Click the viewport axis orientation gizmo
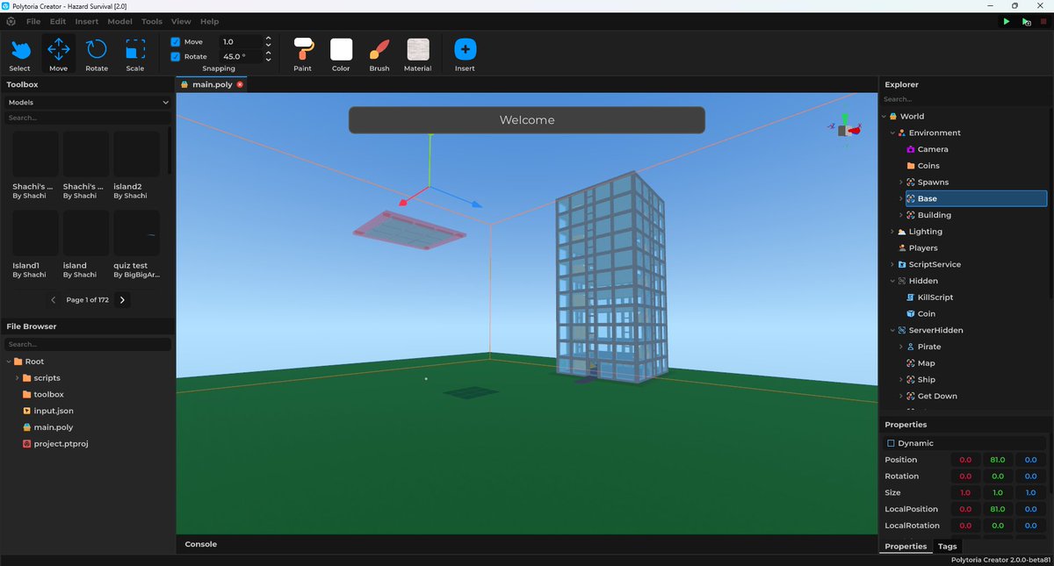 coord(844,128)
